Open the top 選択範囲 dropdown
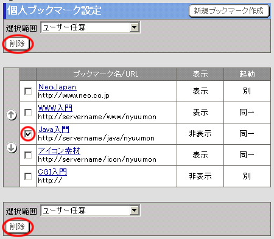 (x=90, y=27)
